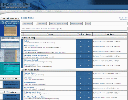
Task: Click the User Made Skins category heading
Action: click(x=31, y=70)
